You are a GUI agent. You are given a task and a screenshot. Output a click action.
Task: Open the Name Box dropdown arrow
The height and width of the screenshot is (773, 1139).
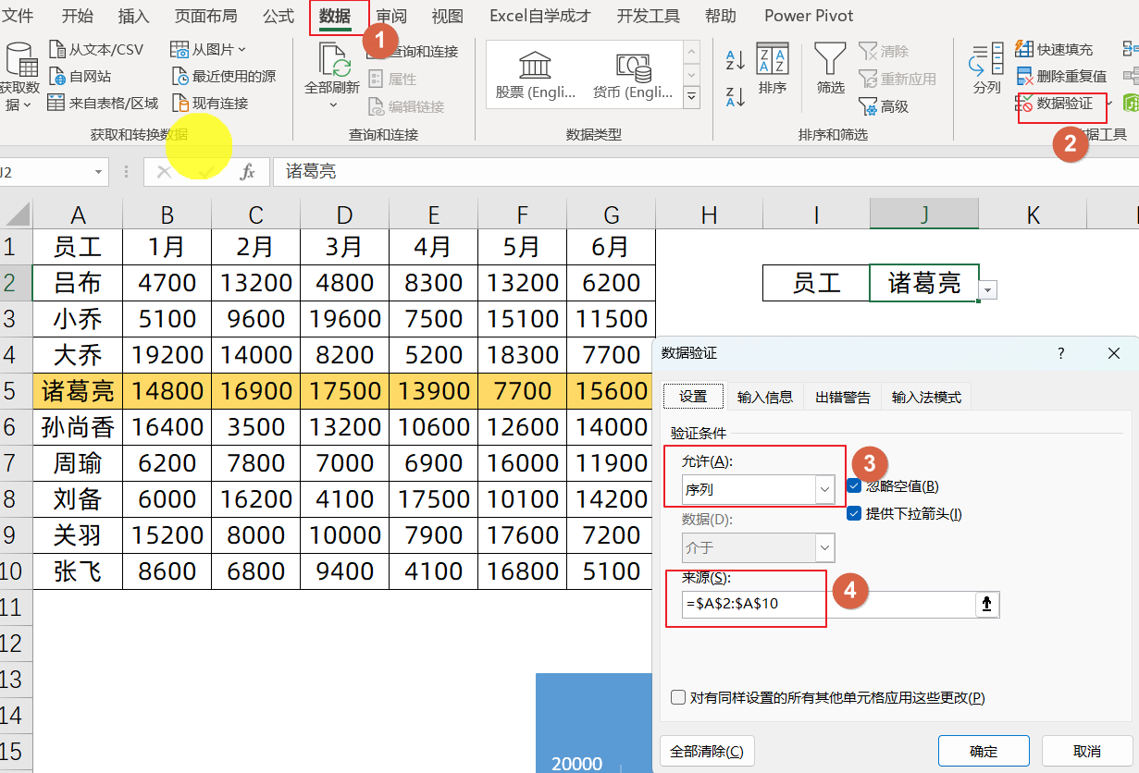98,172
